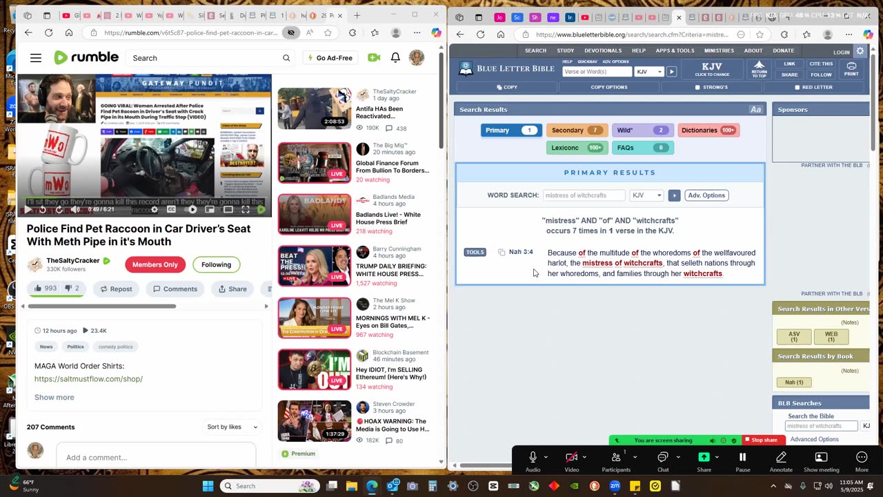
Task: Click the Go Ad-Free button
Action: (330, 58)
